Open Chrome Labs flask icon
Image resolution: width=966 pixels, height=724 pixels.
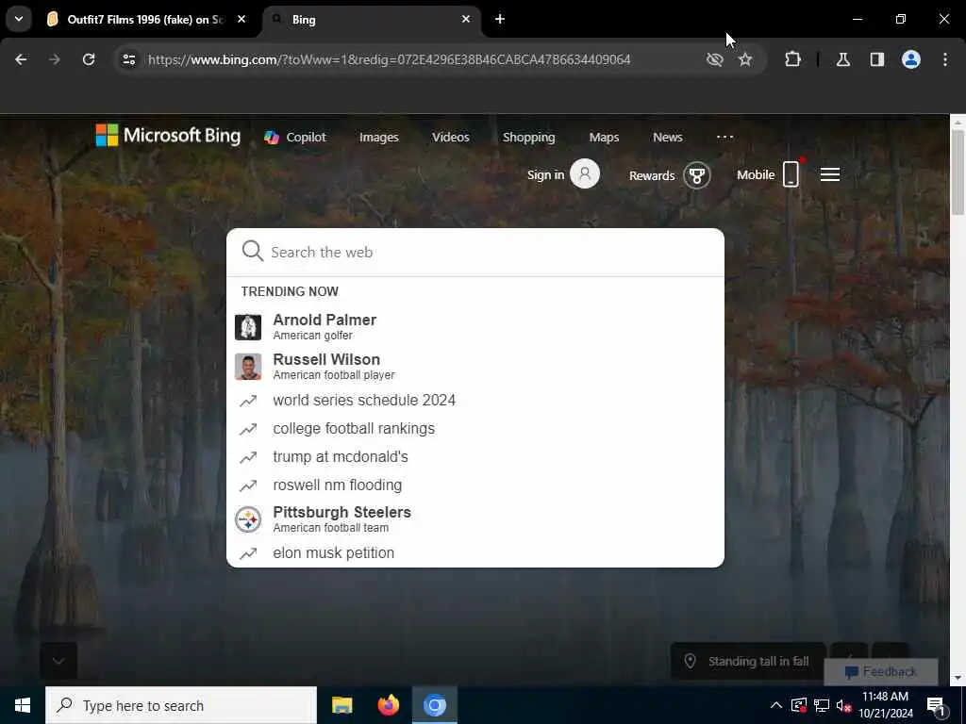click(843, 59)
